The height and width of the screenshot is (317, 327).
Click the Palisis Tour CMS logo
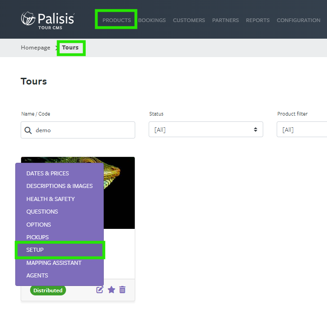48,21
